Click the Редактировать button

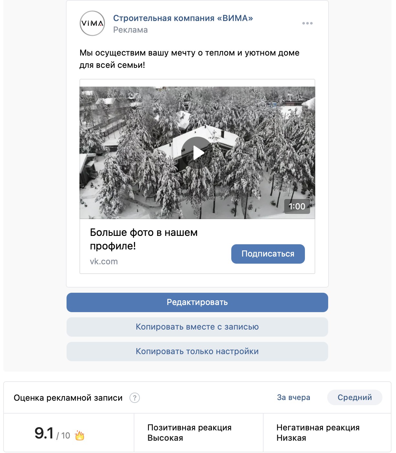click(x=197, y=302)
